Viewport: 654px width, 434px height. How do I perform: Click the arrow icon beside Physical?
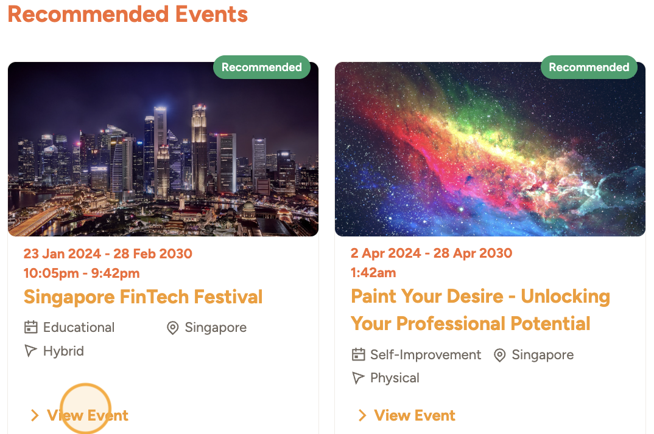359,378
